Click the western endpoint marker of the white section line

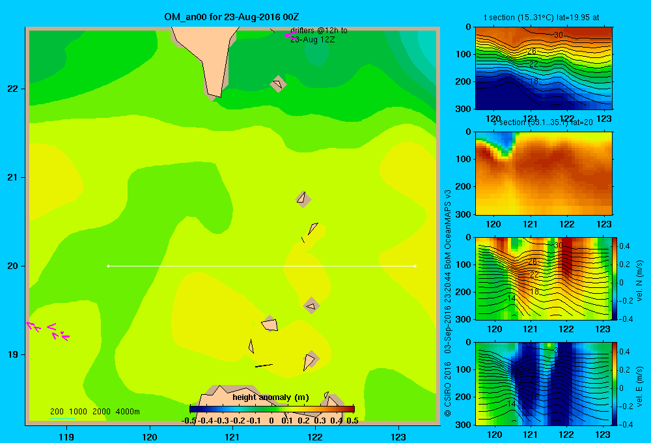coord(108,266)
